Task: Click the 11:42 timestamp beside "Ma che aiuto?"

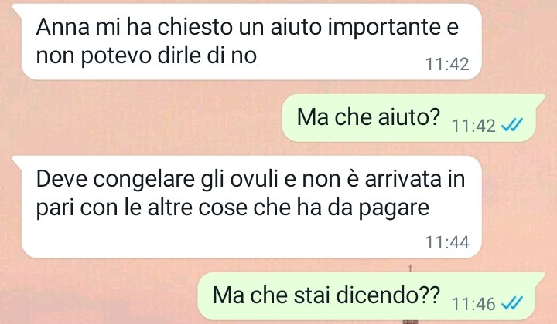Action: 474,126
